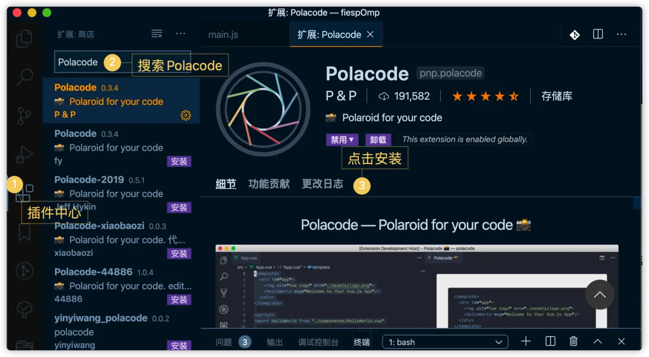Screen dimensions: 649x357
Task: Click the diamond git icon in editor toolbar
Action: 575,35
